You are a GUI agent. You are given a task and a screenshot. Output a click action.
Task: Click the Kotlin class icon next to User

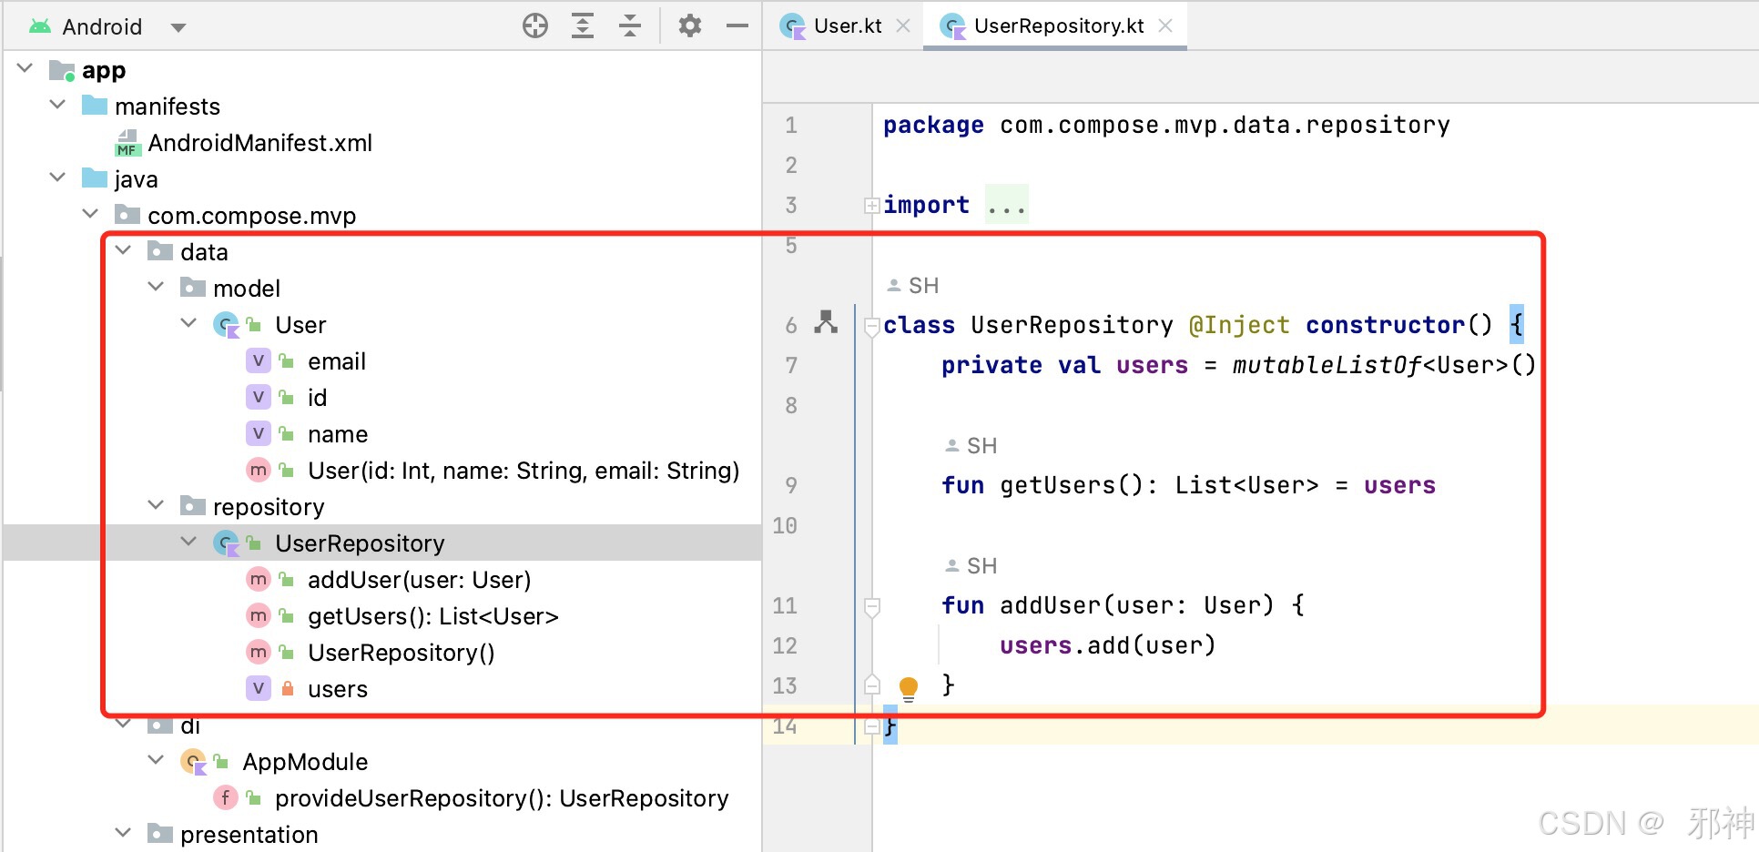[x=228, y=324]
